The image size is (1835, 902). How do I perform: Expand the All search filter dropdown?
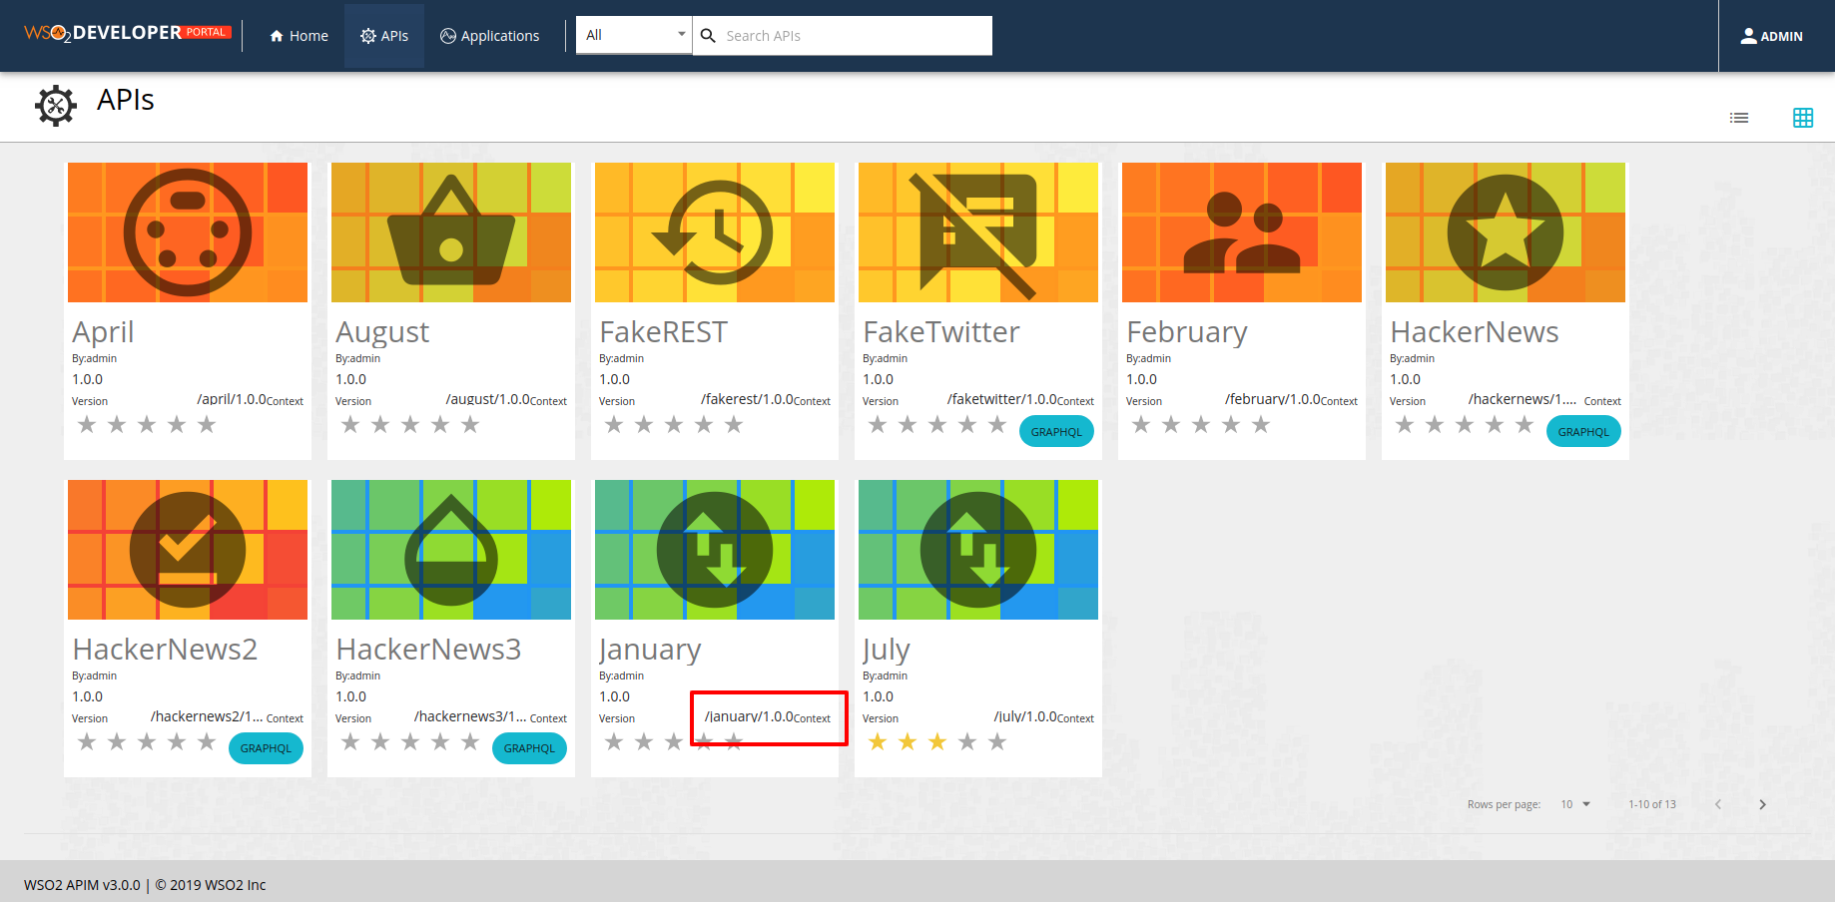(x=635, y=35)
